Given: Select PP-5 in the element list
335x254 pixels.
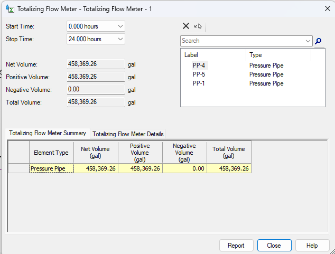Looking at the screenshot, I should pyautogui.click(x=199, y=74).
